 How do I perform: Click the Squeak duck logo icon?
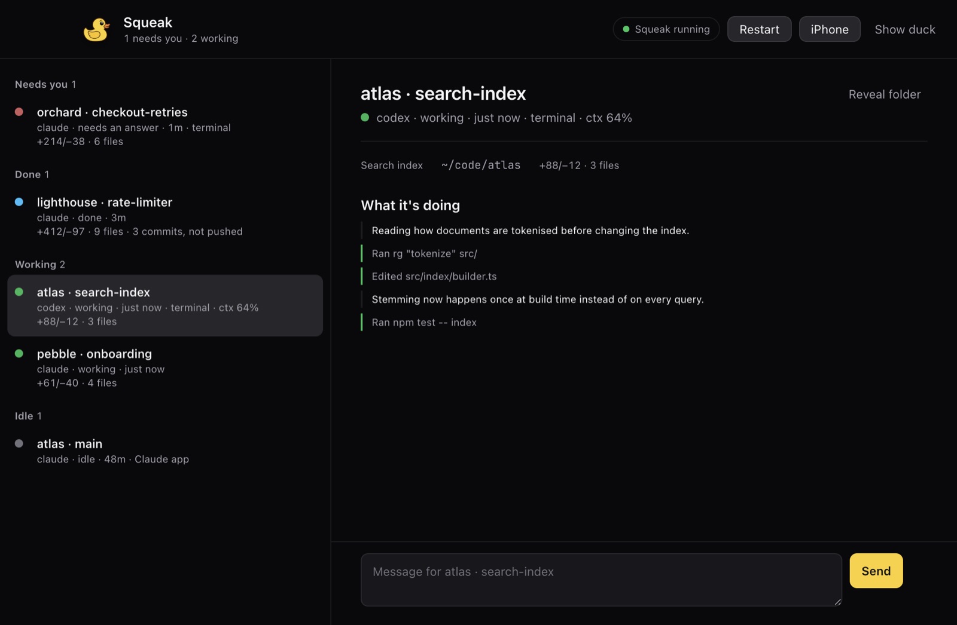96,29
